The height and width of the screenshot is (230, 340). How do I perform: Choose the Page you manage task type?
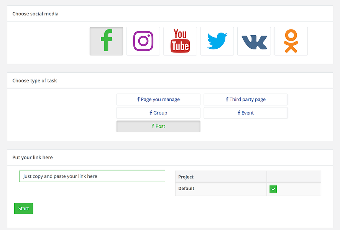pos(158,100)
